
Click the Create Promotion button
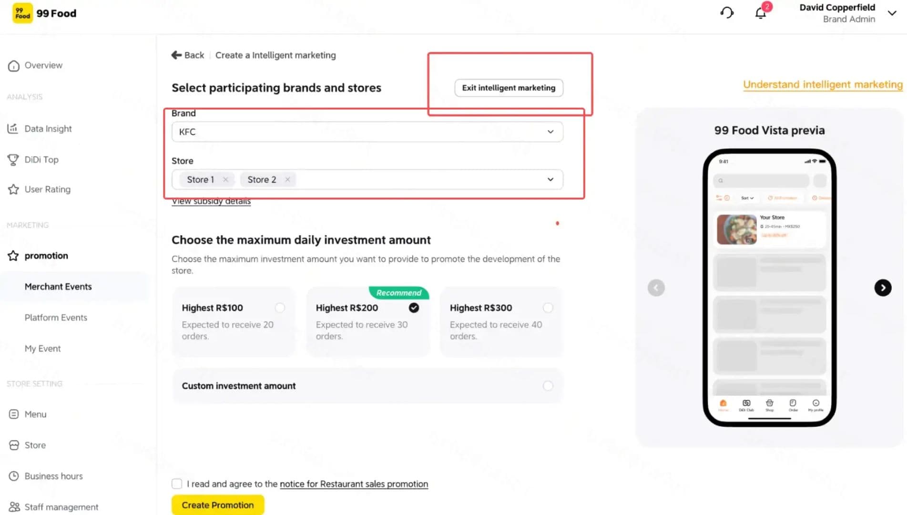[x=218, y=505]
